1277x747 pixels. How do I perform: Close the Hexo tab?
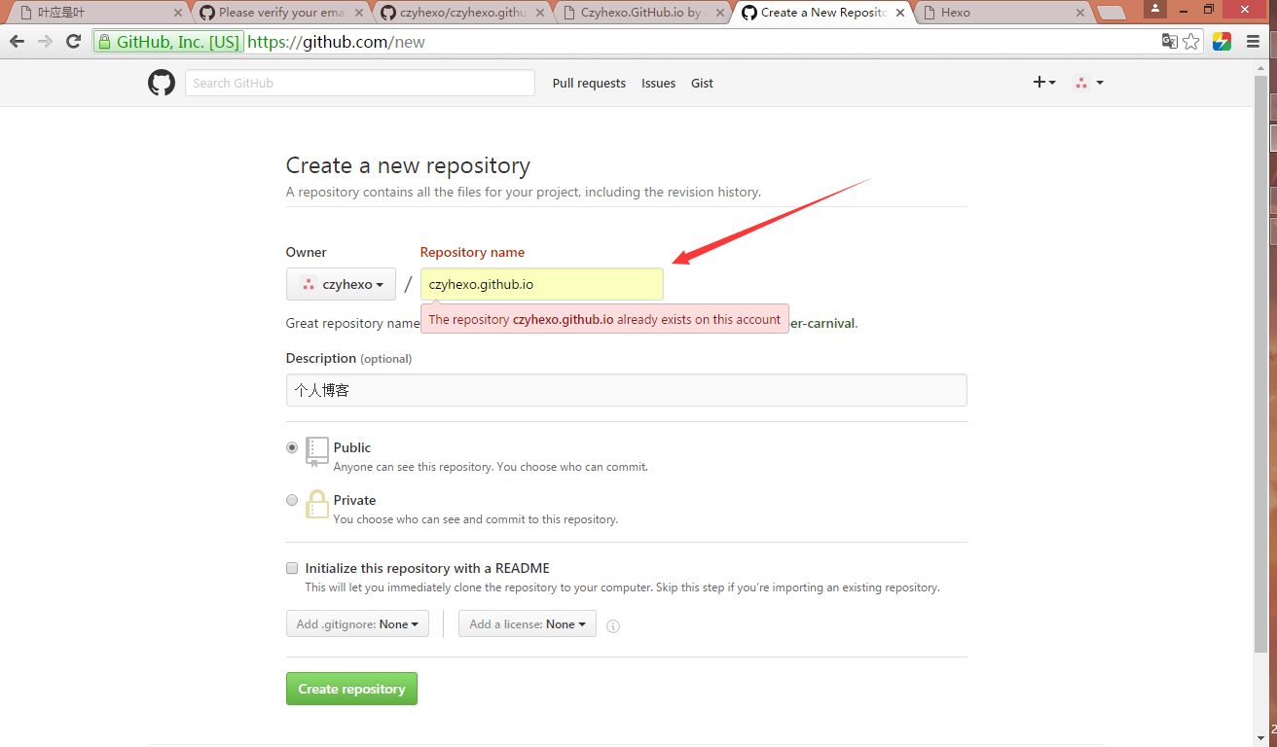(1079, 13)
